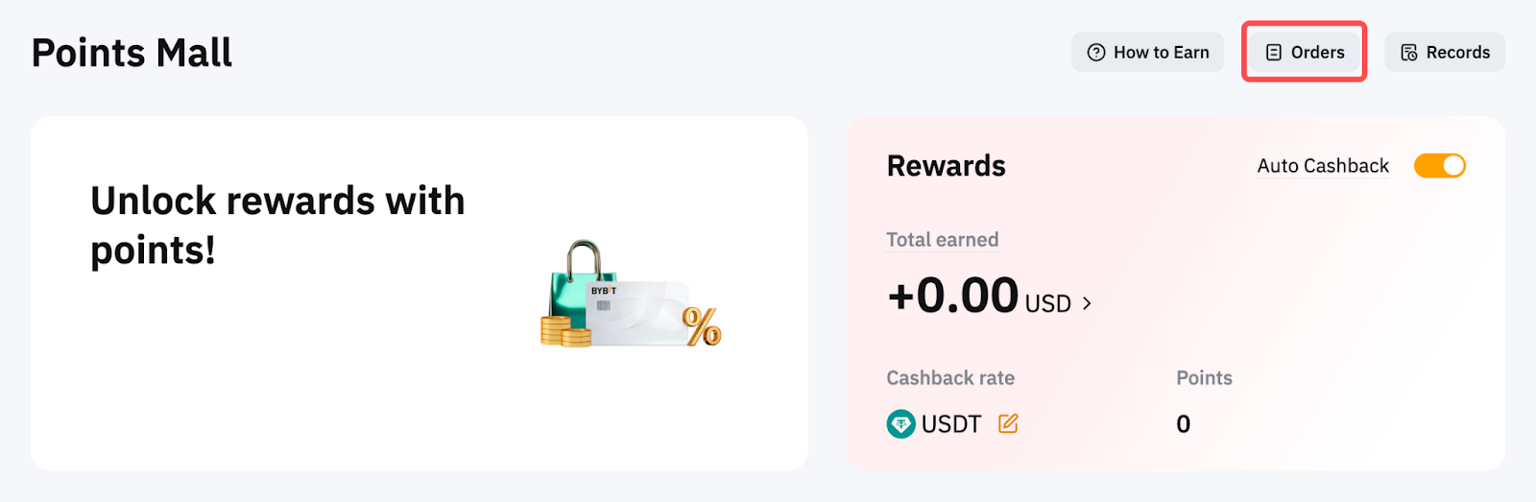Image resolution: width=1536 pixels, height=502 pixels.
Task: Click the Records history icon
Action: (1409, 53)
